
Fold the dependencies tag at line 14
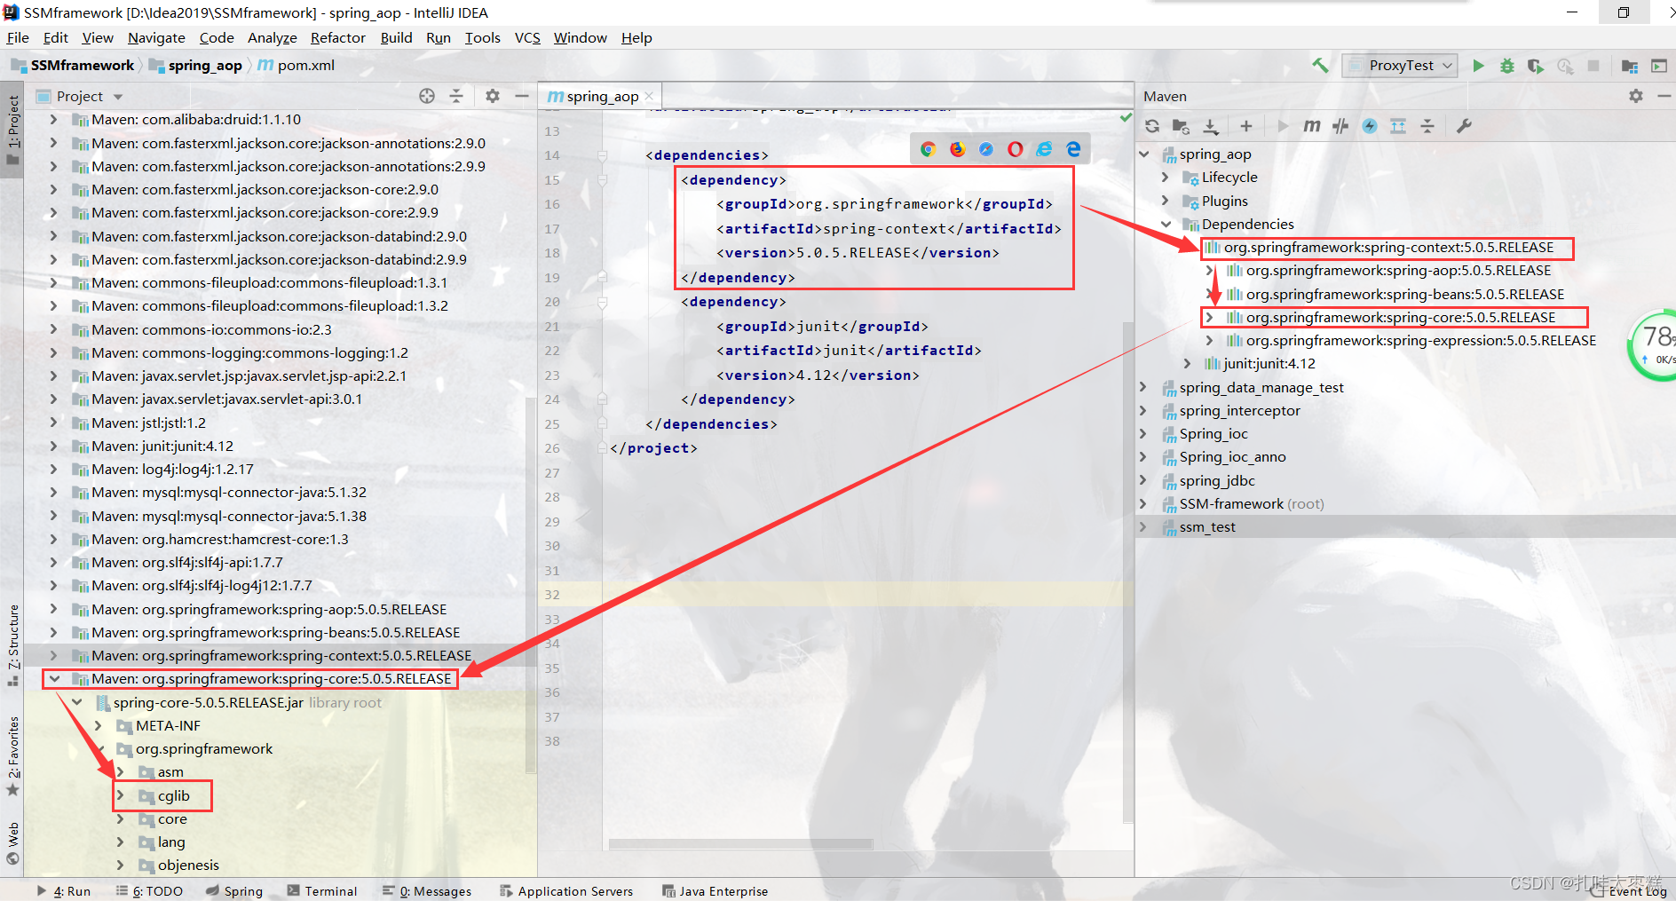pos(602,155)
